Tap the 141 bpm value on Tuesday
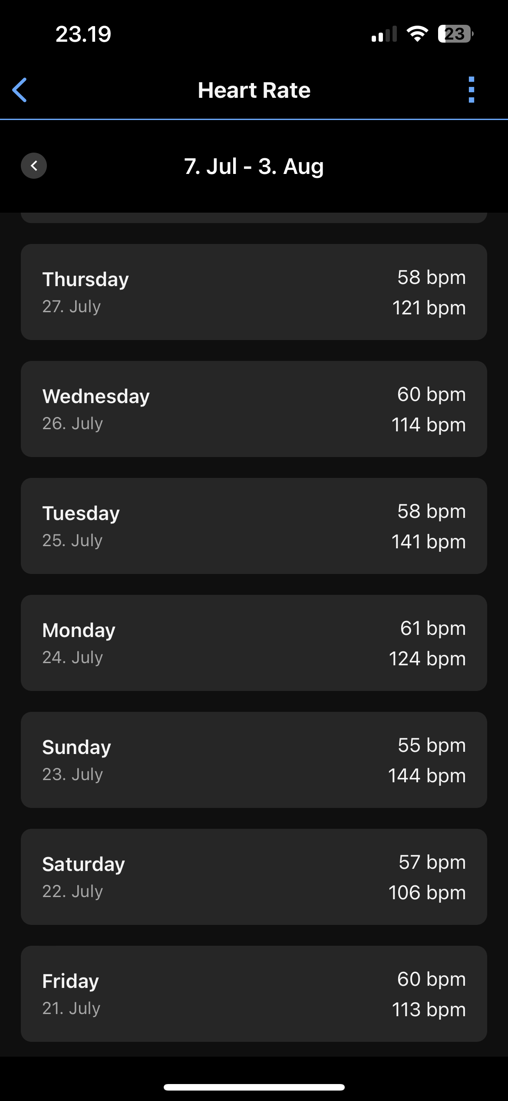The image size is (508, 1101). pyautogui.click(x=429, y=541)
